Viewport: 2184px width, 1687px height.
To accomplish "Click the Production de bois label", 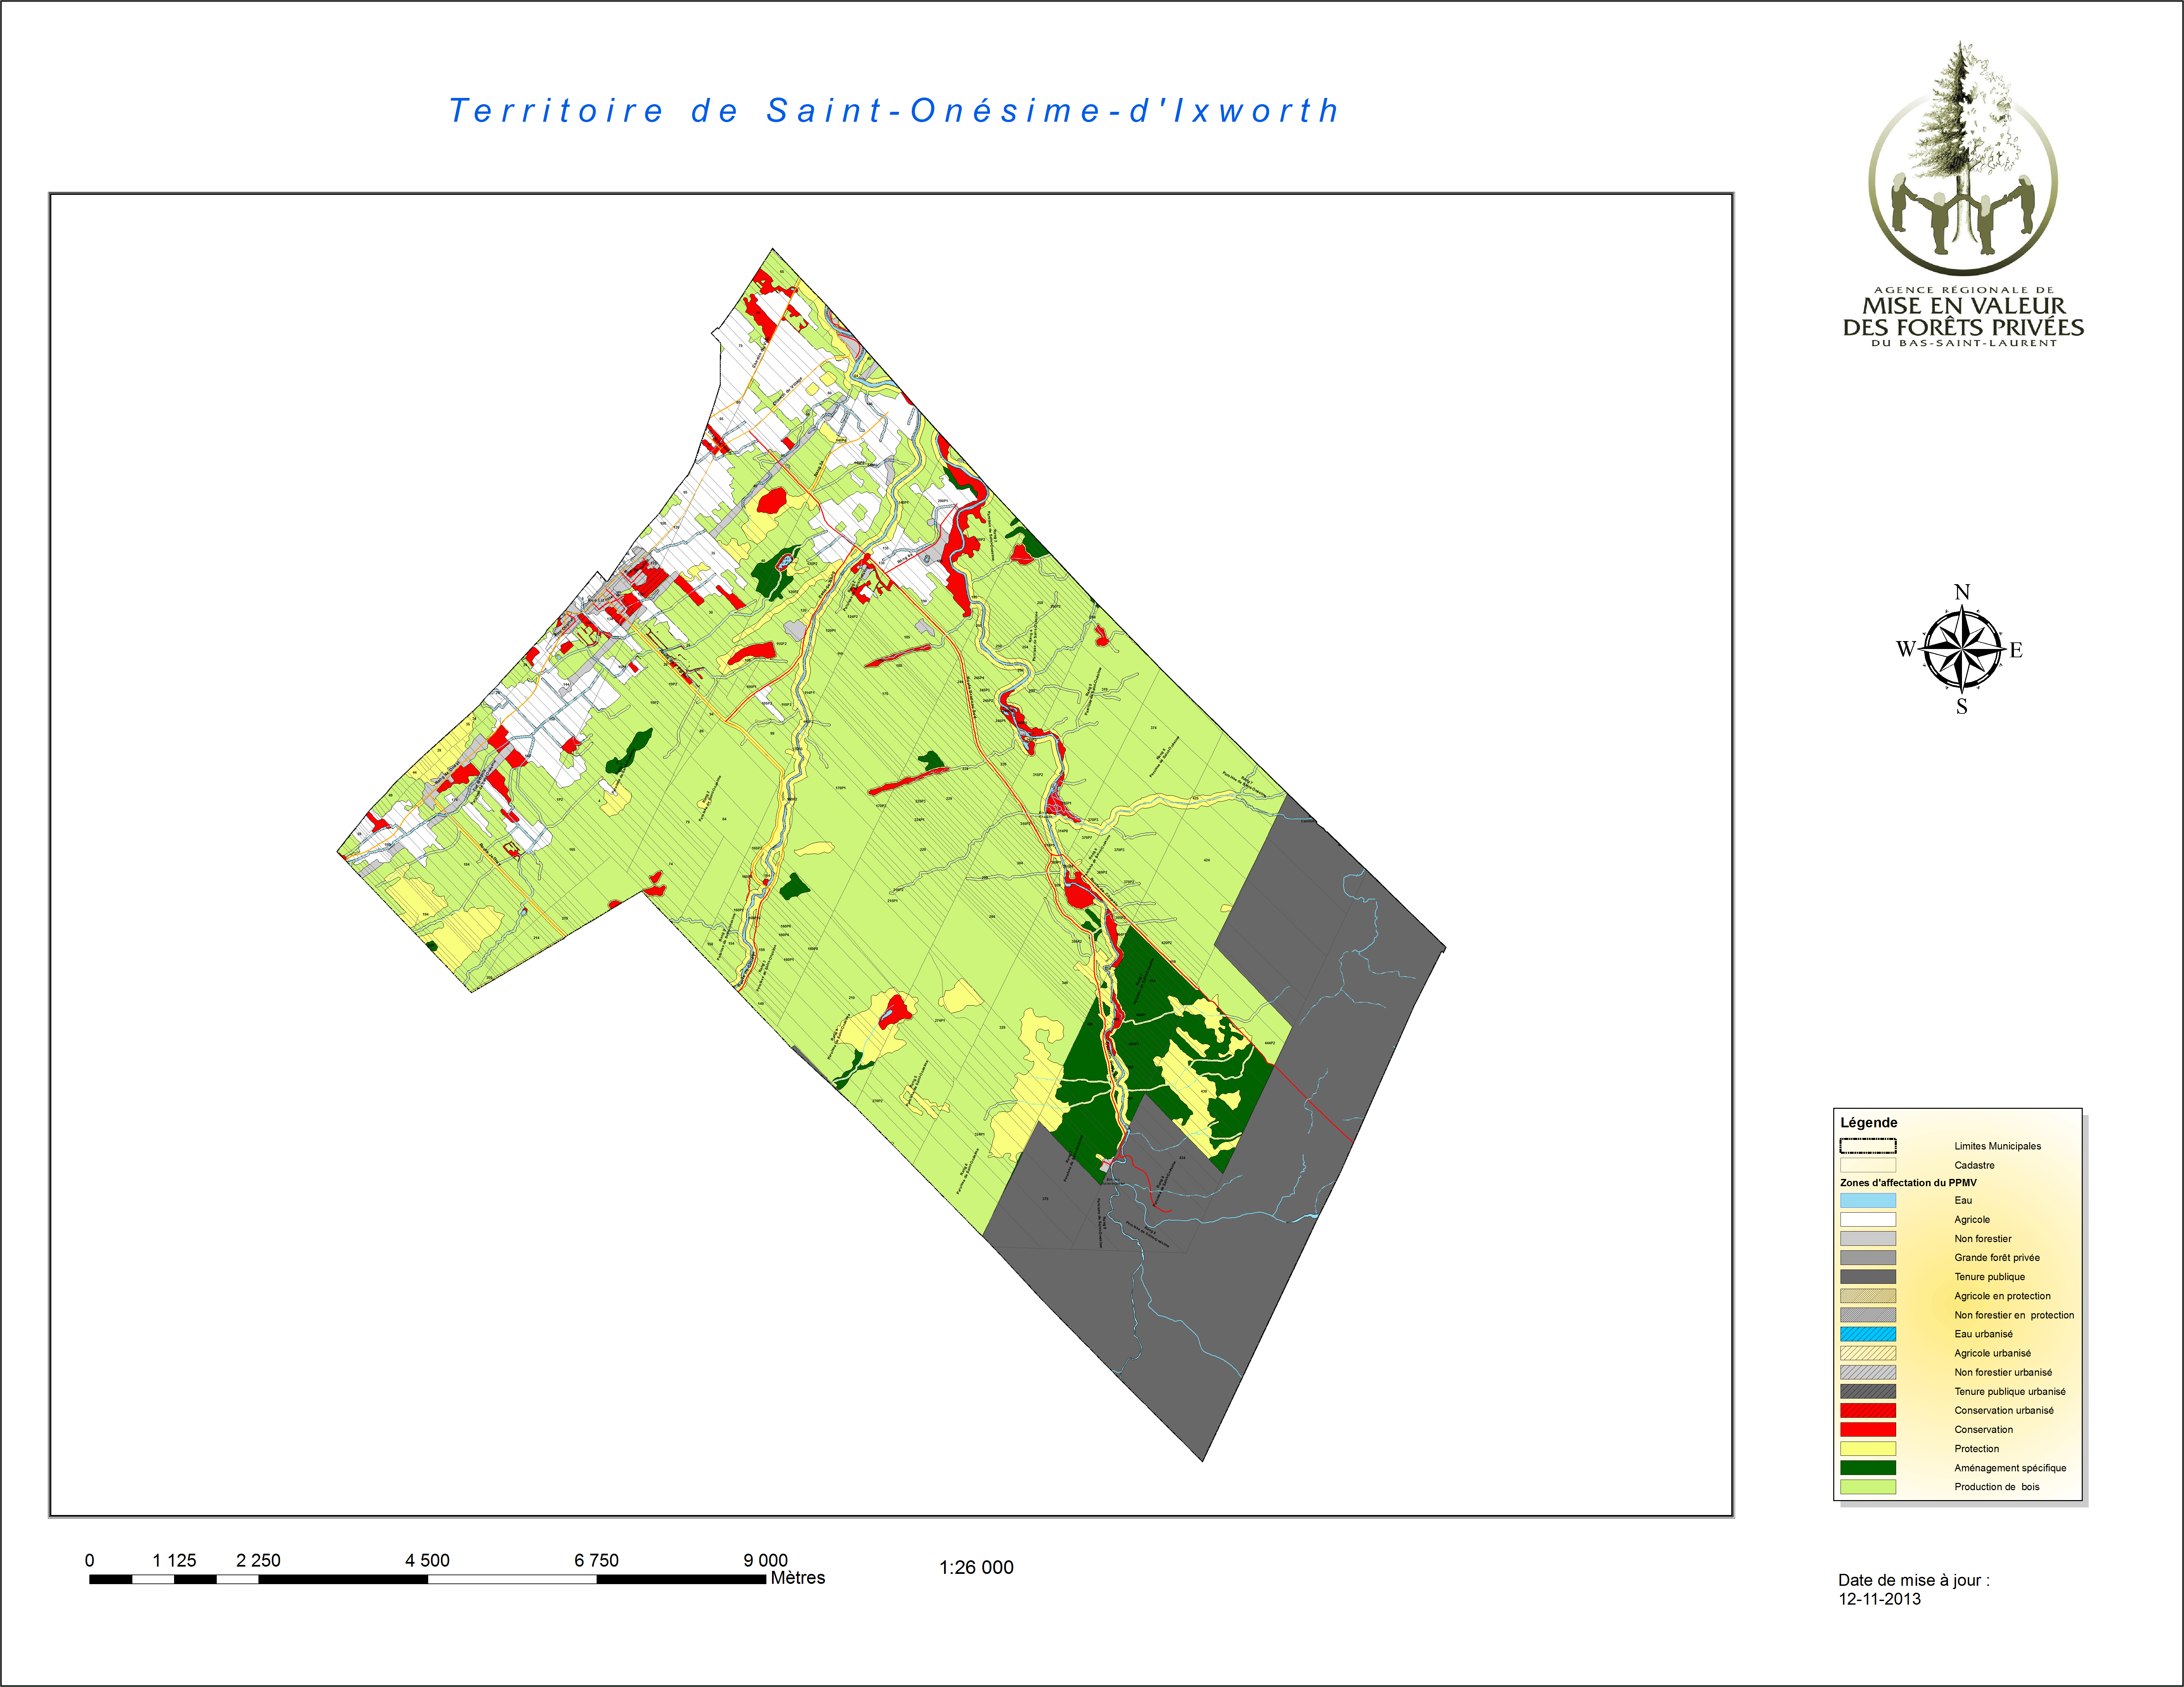I will click(1997, 1487).
